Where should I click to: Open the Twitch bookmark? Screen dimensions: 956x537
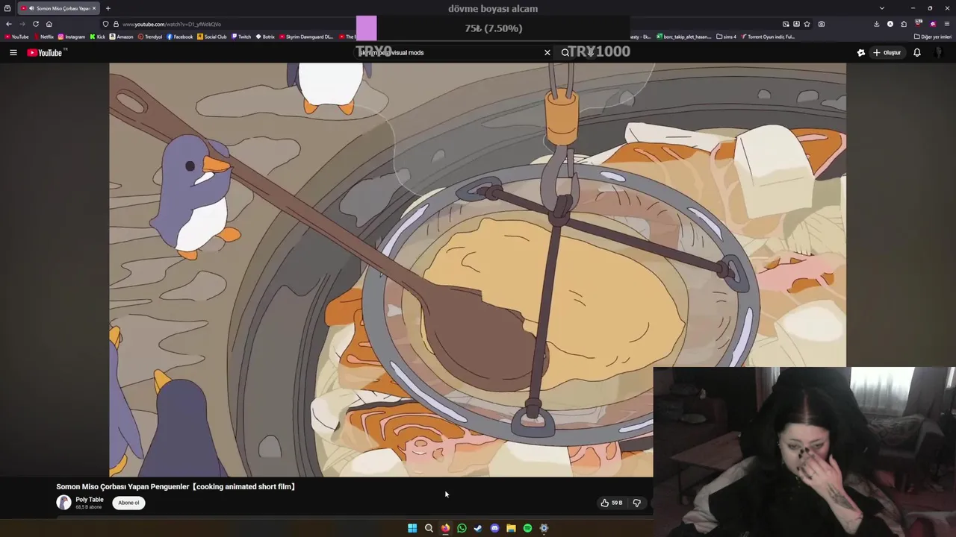point(241,37)
